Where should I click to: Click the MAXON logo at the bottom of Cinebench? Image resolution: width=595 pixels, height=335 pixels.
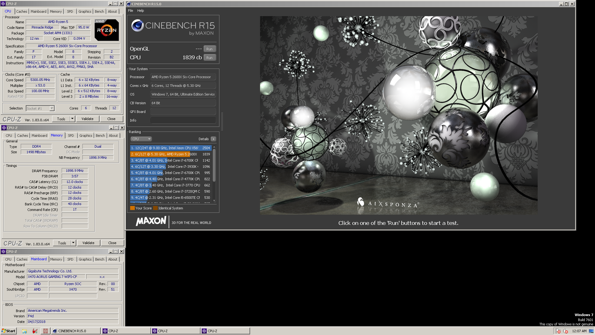[151, 221]
